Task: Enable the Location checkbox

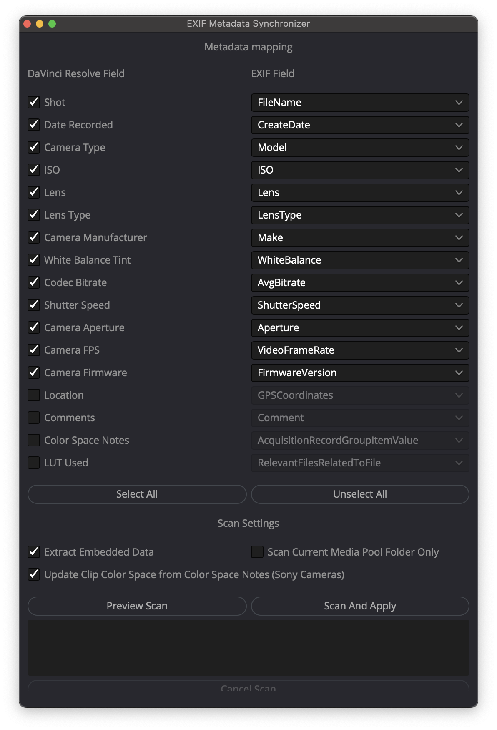Action: coord(34,395)
